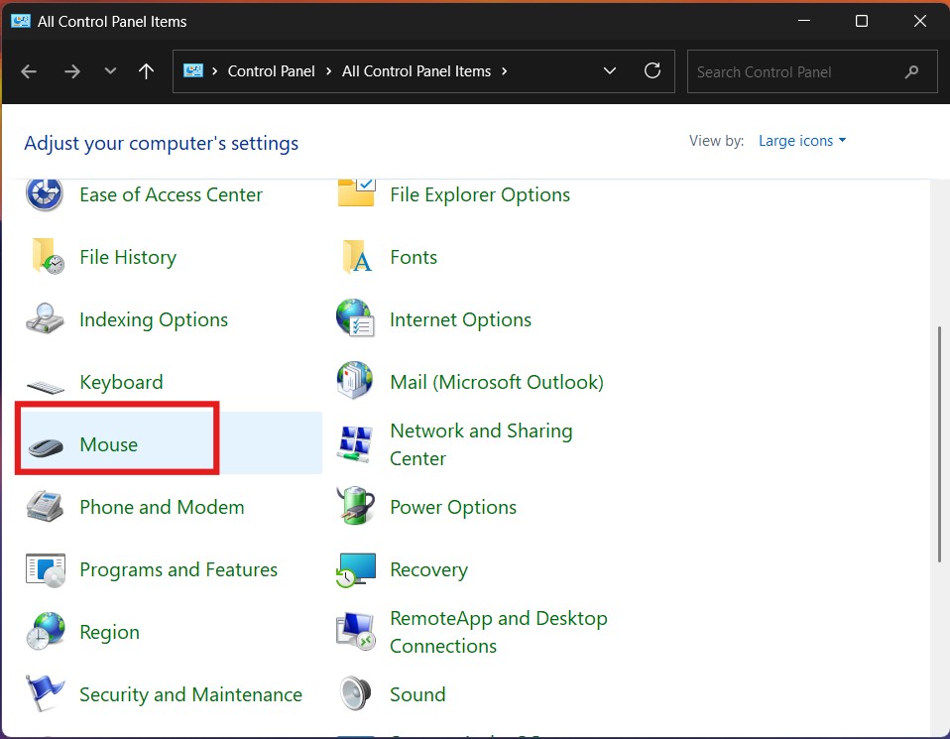Open the Ease of Access Center icon
Screen dimensions: 950x739
point(45,194)
